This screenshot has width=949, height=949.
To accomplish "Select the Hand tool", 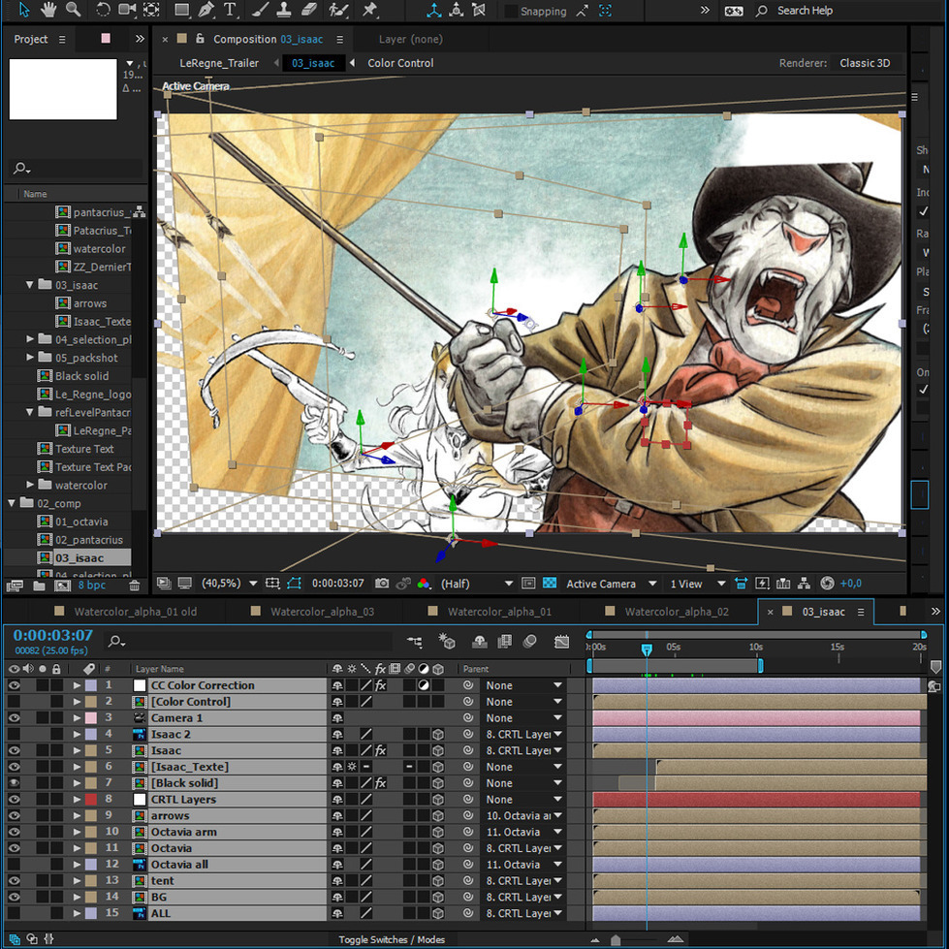I will click(x=48, y=10).
